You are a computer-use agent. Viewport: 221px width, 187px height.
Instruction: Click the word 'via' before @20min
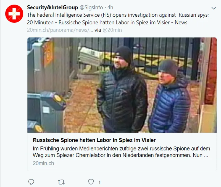[98, 30]
